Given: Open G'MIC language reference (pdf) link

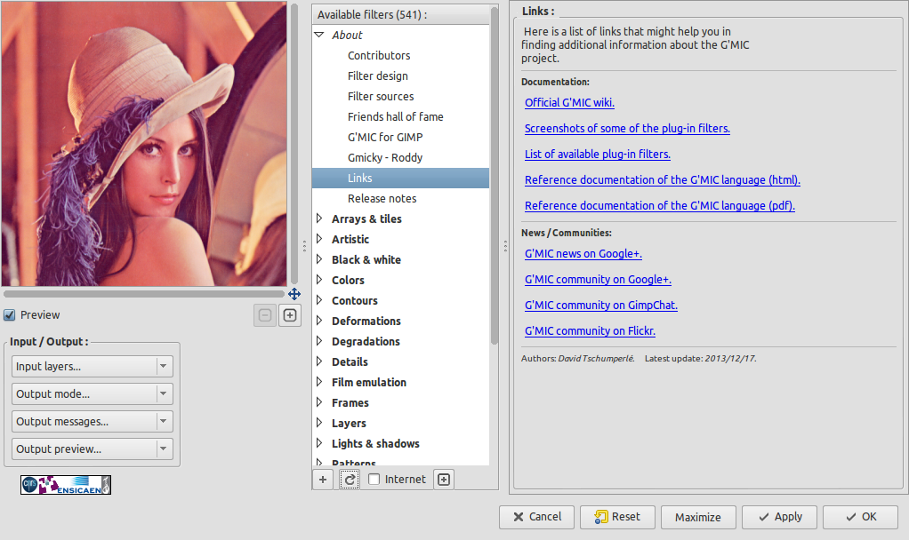Looking at the screenshot, I should (x=660, y=205).
